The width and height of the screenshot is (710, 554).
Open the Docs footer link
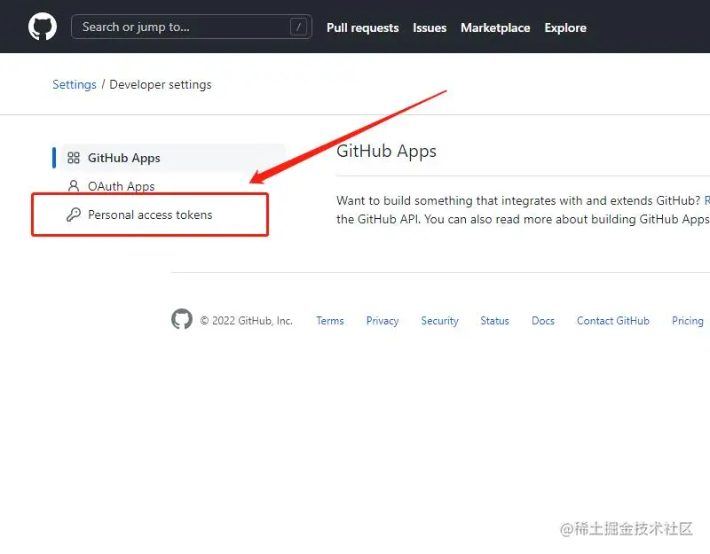[543, 321]
